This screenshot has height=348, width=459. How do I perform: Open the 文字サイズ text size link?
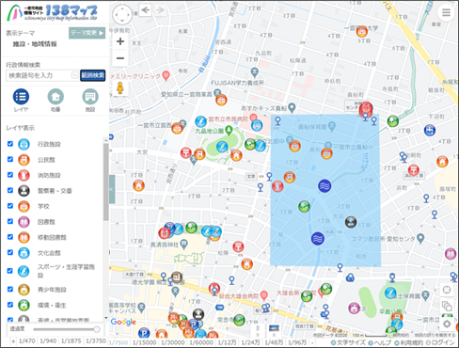pyautogui.click(x=348, y=342)
